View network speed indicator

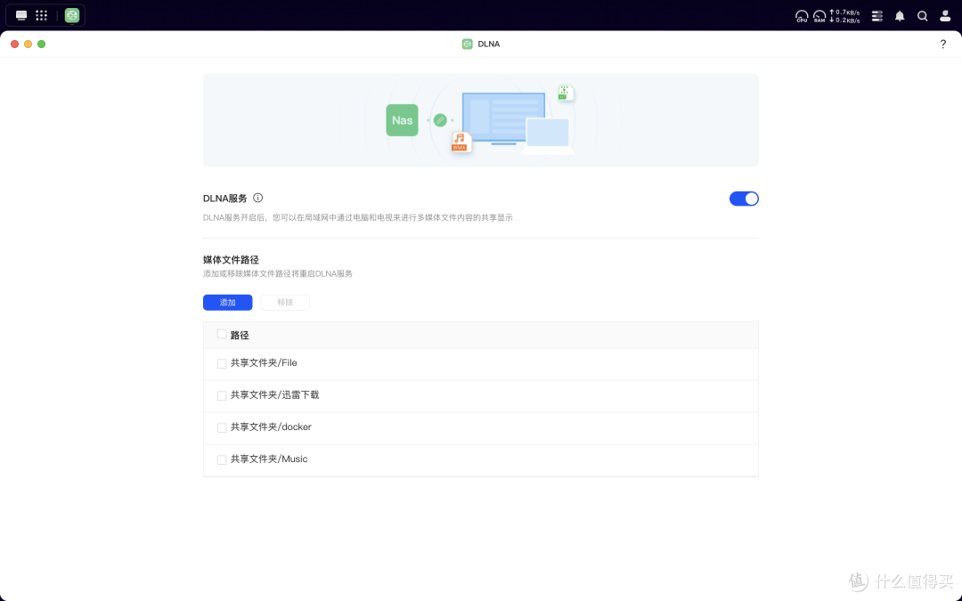(844, 16)
